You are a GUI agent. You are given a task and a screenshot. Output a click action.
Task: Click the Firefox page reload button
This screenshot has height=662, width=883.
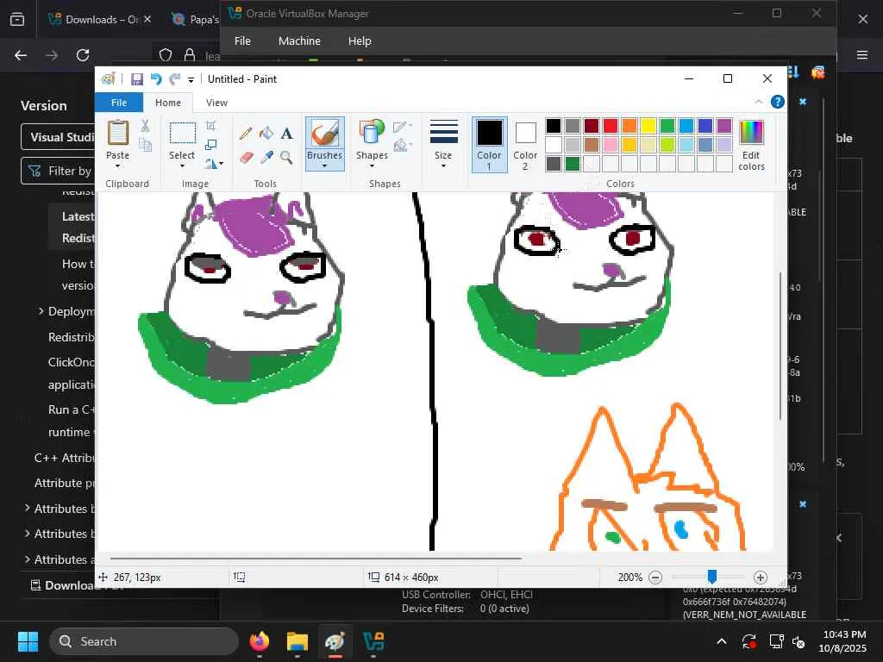pyautogui.click(x=83, y=55)
